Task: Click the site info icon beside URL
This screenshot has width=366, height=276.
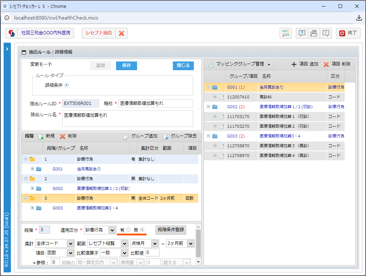Action: tap(7, 18)
